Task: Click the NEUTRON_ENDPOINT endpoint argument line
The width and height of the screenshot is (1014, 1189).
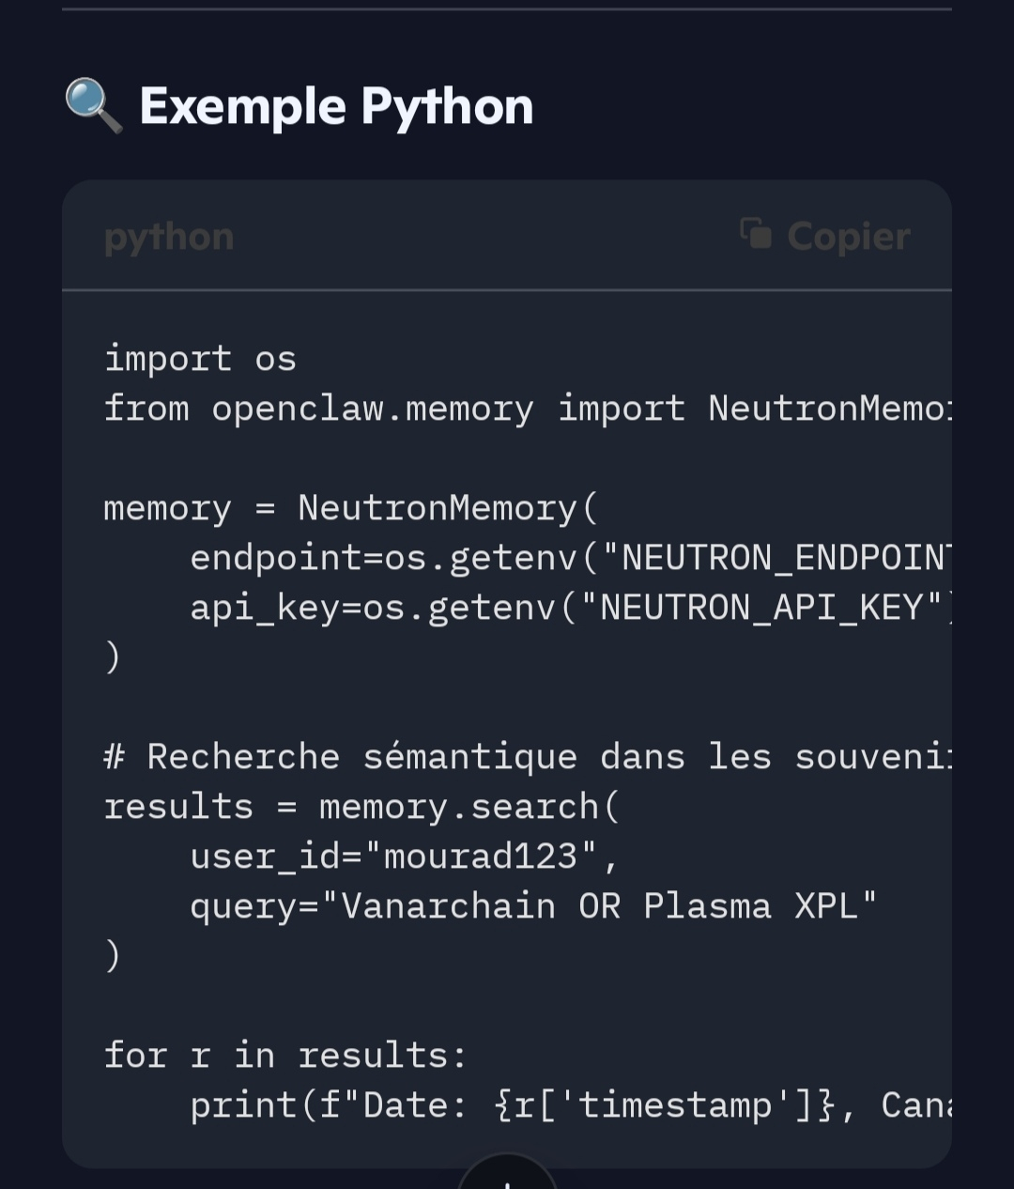Action: 568,558
